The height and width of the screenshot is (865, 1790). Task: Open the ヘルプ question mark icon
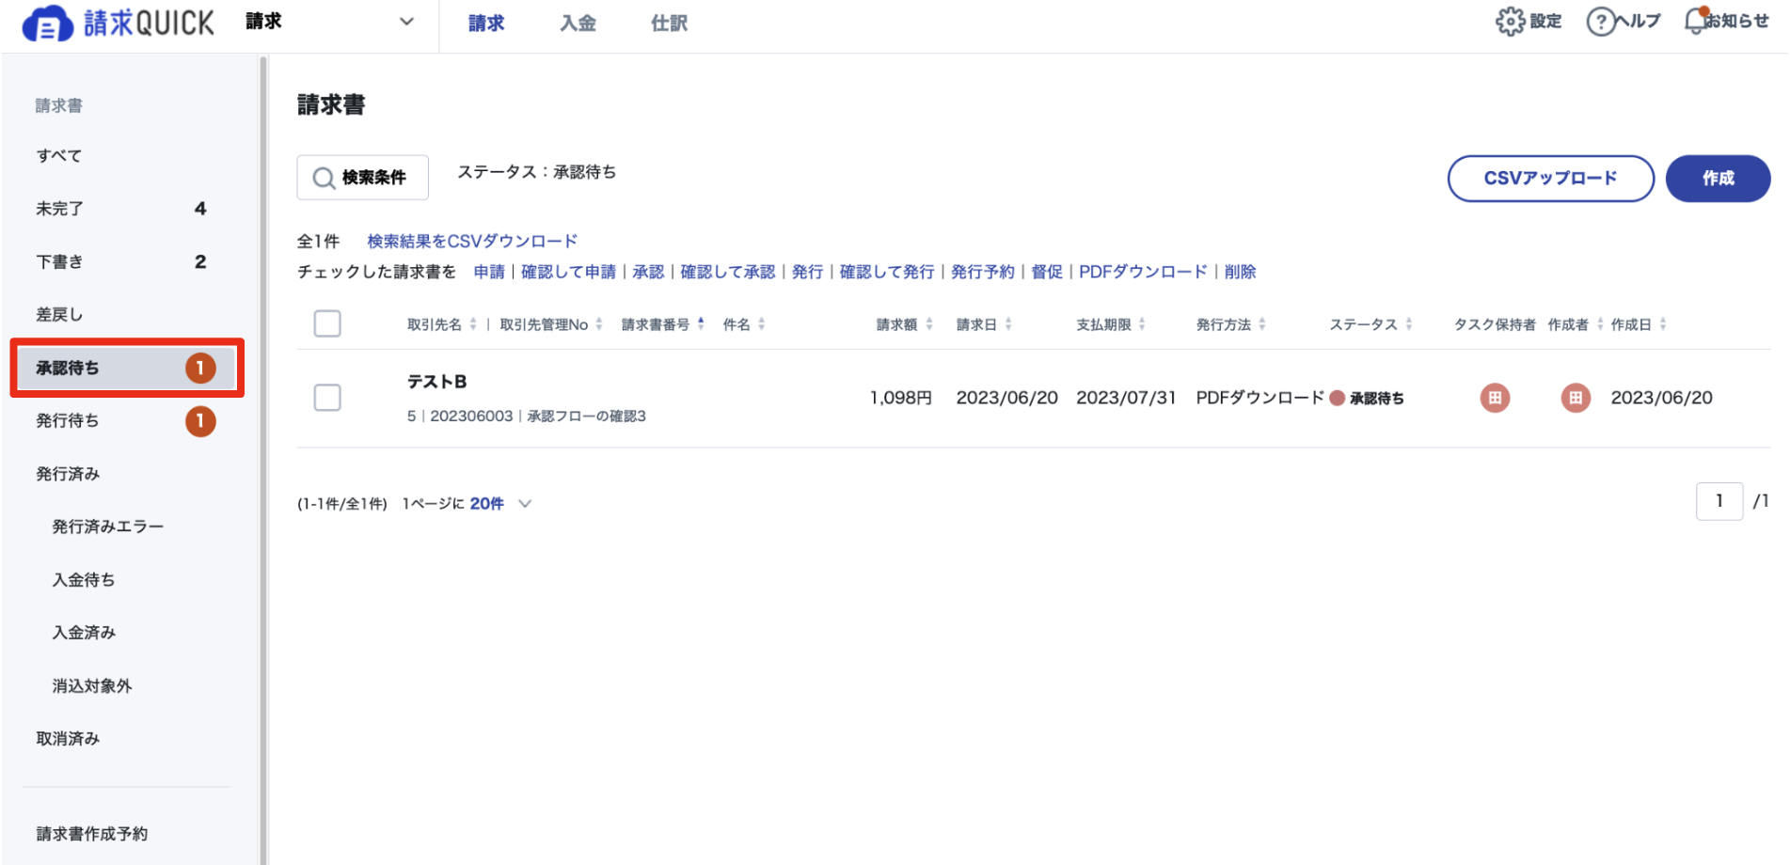1600,22
